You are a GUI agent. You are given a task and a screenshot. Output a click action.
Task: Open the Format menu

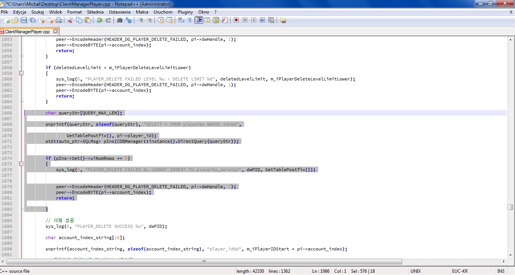pyautogui.click(x=75, y=12)
